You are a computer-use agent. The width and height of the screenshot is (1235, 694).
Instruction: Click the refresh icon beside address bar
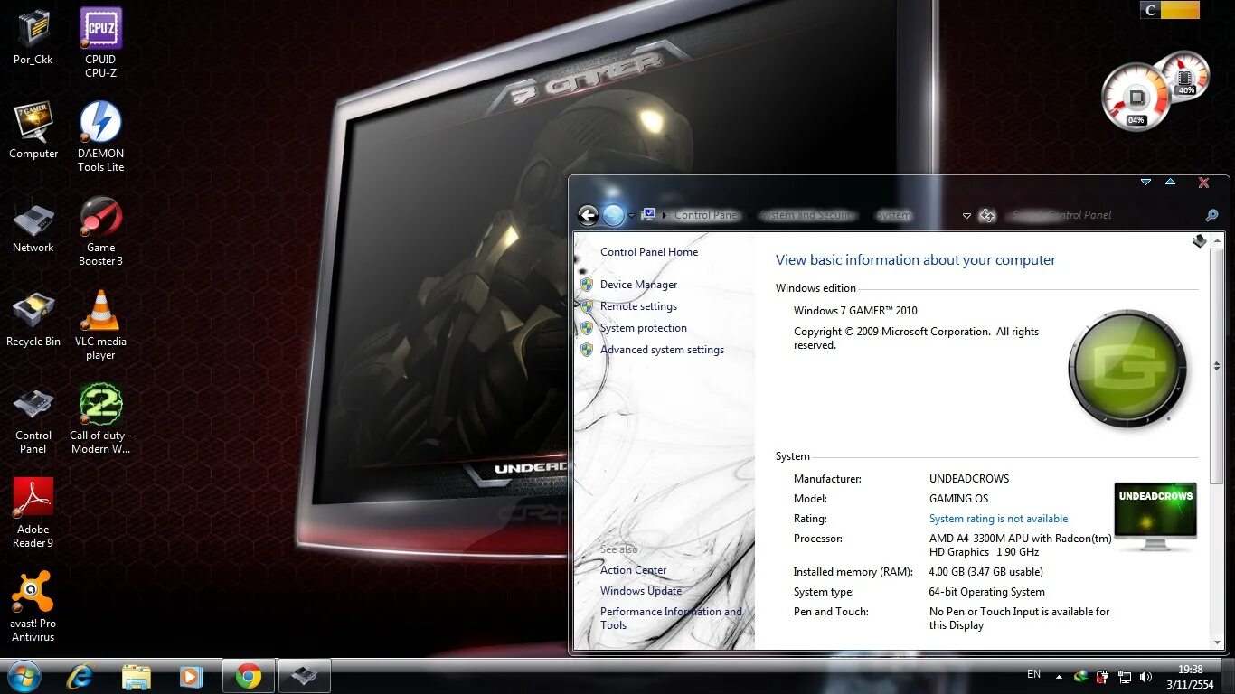coord(987,215)
